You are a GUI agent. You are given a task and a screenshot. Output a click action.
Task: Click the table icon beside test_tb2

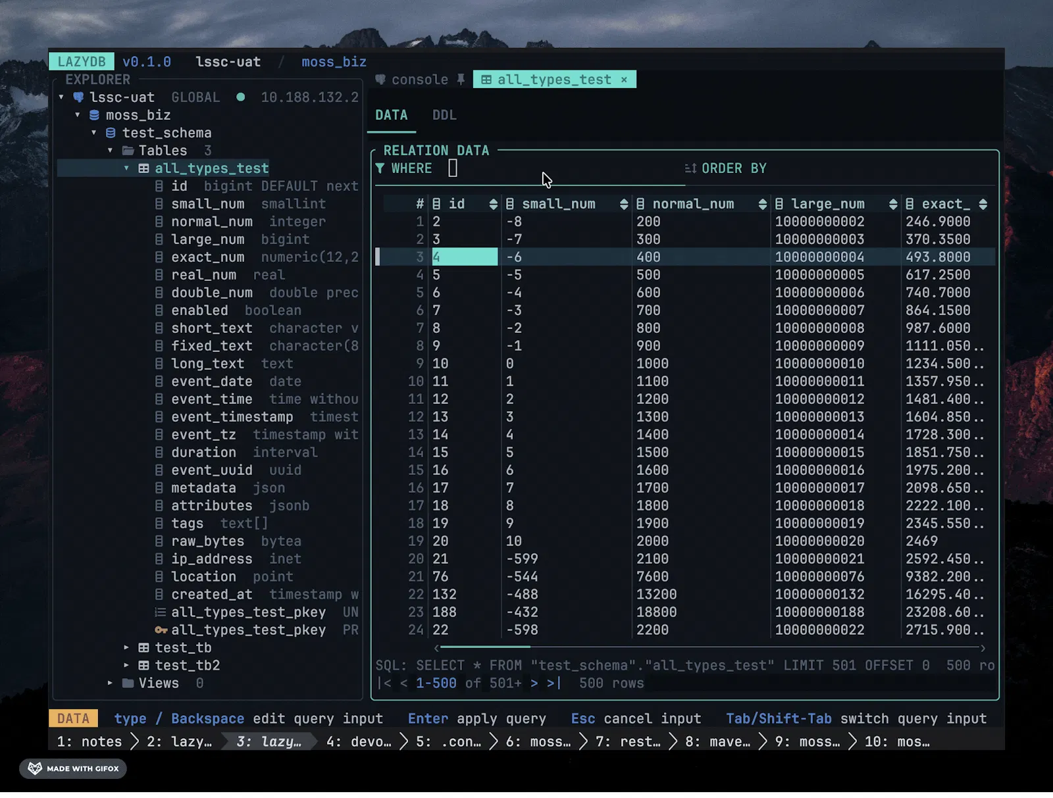[143, 666]
